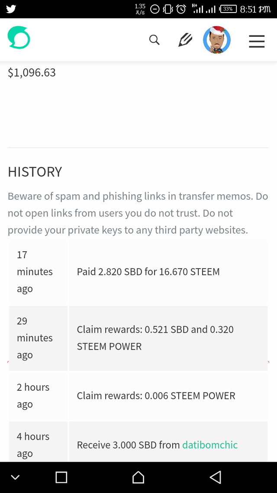
Task: Select the Claim rewards 0.006 STEEM POWER row
Action: click(x=156, y=396)
